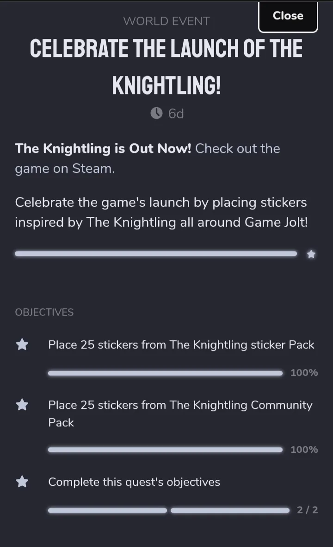
Task: Click the overall quest progress bar
Action: [156, 254]
